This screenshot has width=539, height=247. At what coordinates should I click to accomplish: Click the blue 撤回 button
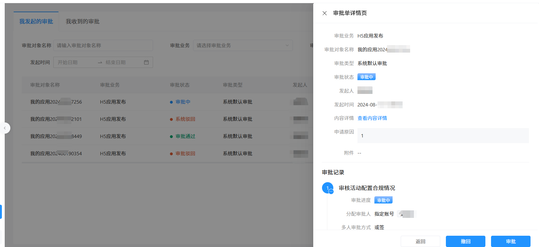(466, 241)
